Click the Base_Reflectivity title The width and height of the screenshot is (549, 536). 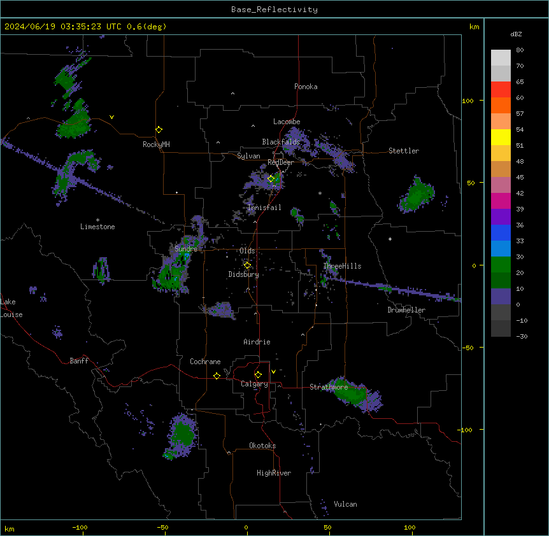tap(274, 10)
